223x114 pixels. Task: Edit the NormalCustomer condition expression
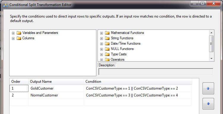point(138,95)
